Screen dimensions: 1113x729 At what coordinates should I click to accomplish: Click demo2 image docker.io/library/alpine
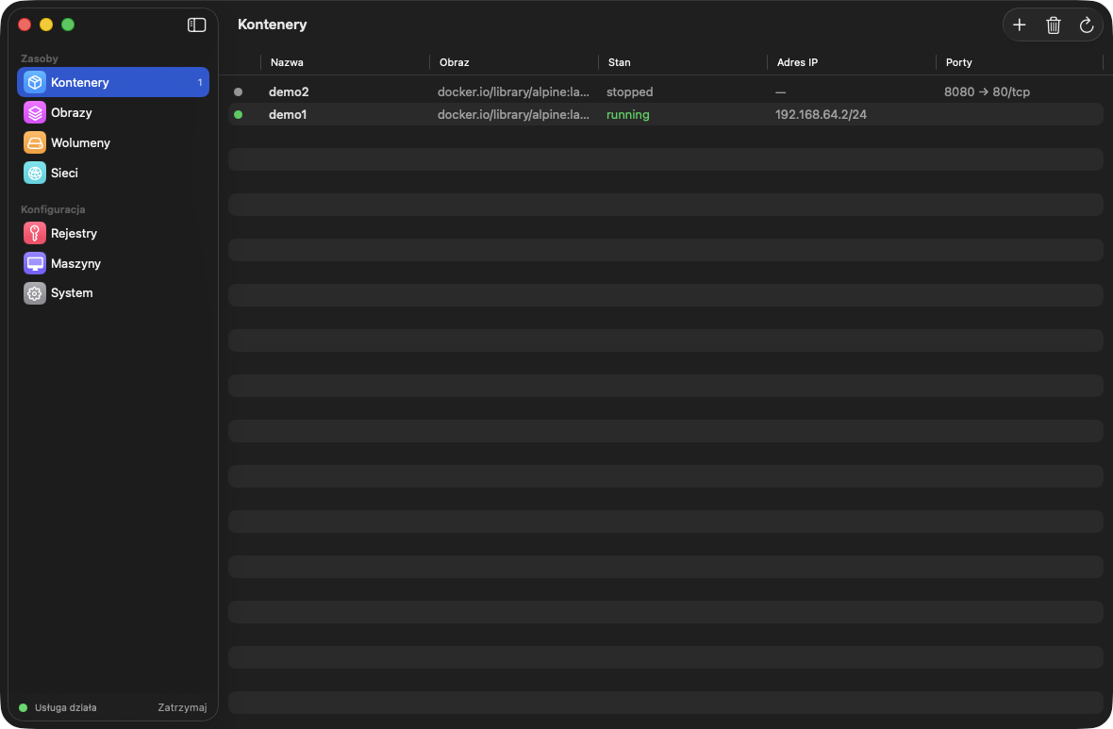coord(513,91)
